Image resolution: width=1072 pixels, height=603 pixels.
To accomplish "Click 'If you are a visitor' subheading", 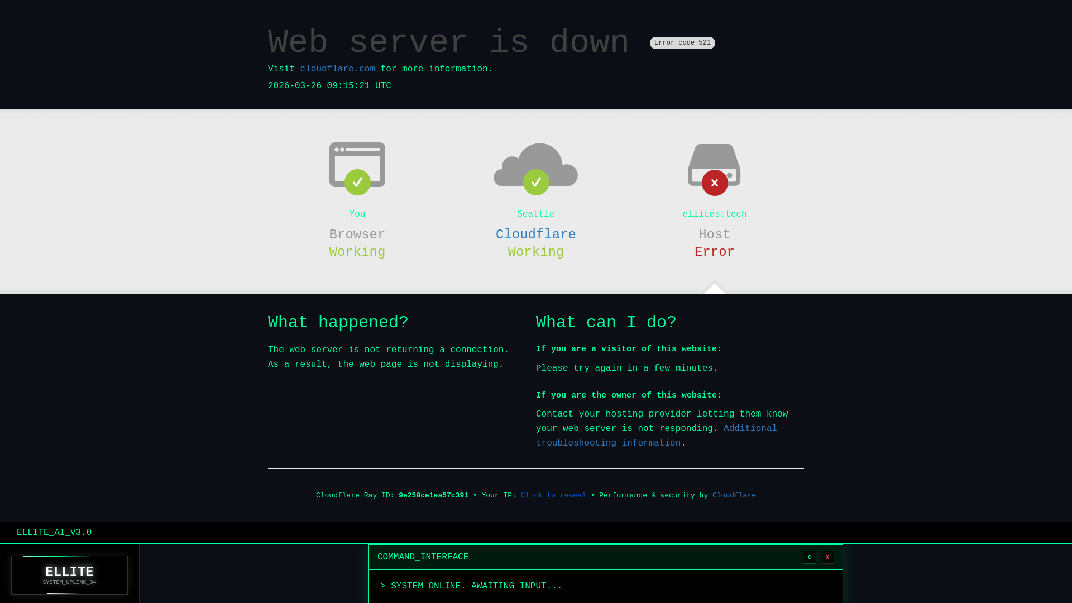I will 629,349.
